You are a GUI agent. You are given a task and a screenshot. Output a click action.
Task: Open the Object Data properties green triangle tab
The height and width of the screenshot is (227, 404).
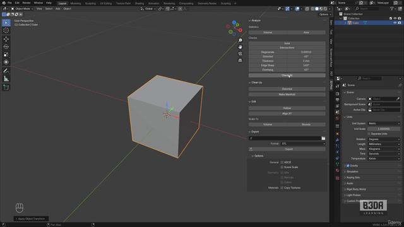[337, 164]
